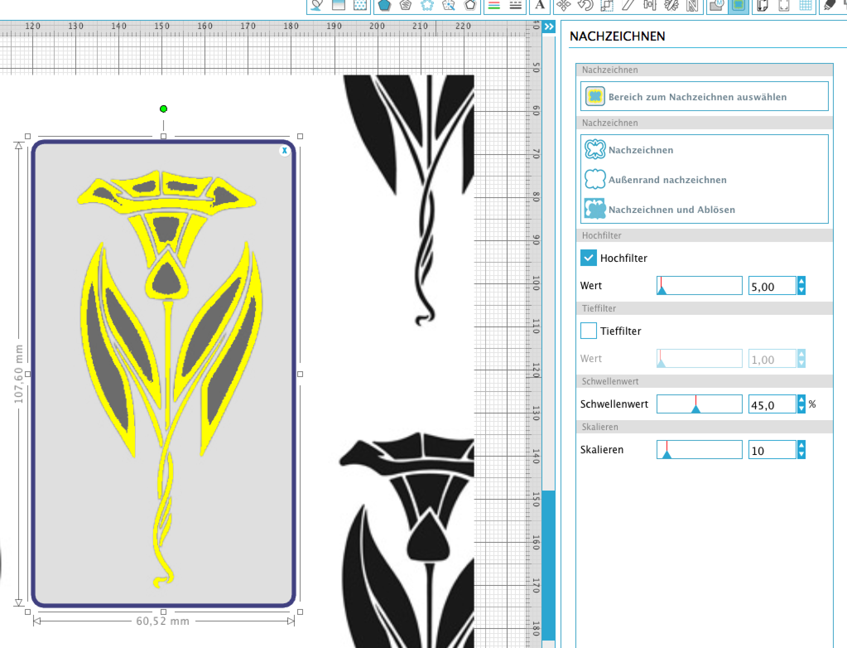This screenshot has width=847, height=648.
Task: Disable the Hochfilter checkbox
Action: coord(588,258)
